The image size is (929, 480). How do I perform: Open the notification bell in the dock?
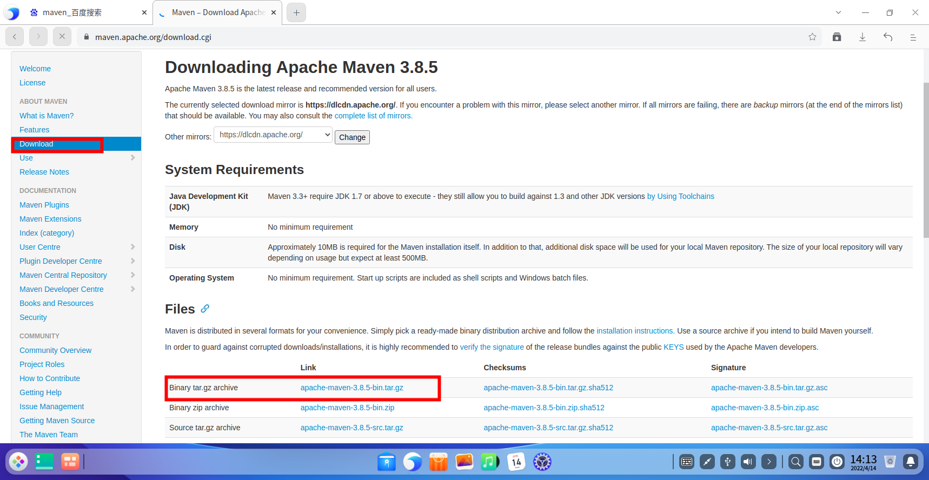tap(911, 462)
